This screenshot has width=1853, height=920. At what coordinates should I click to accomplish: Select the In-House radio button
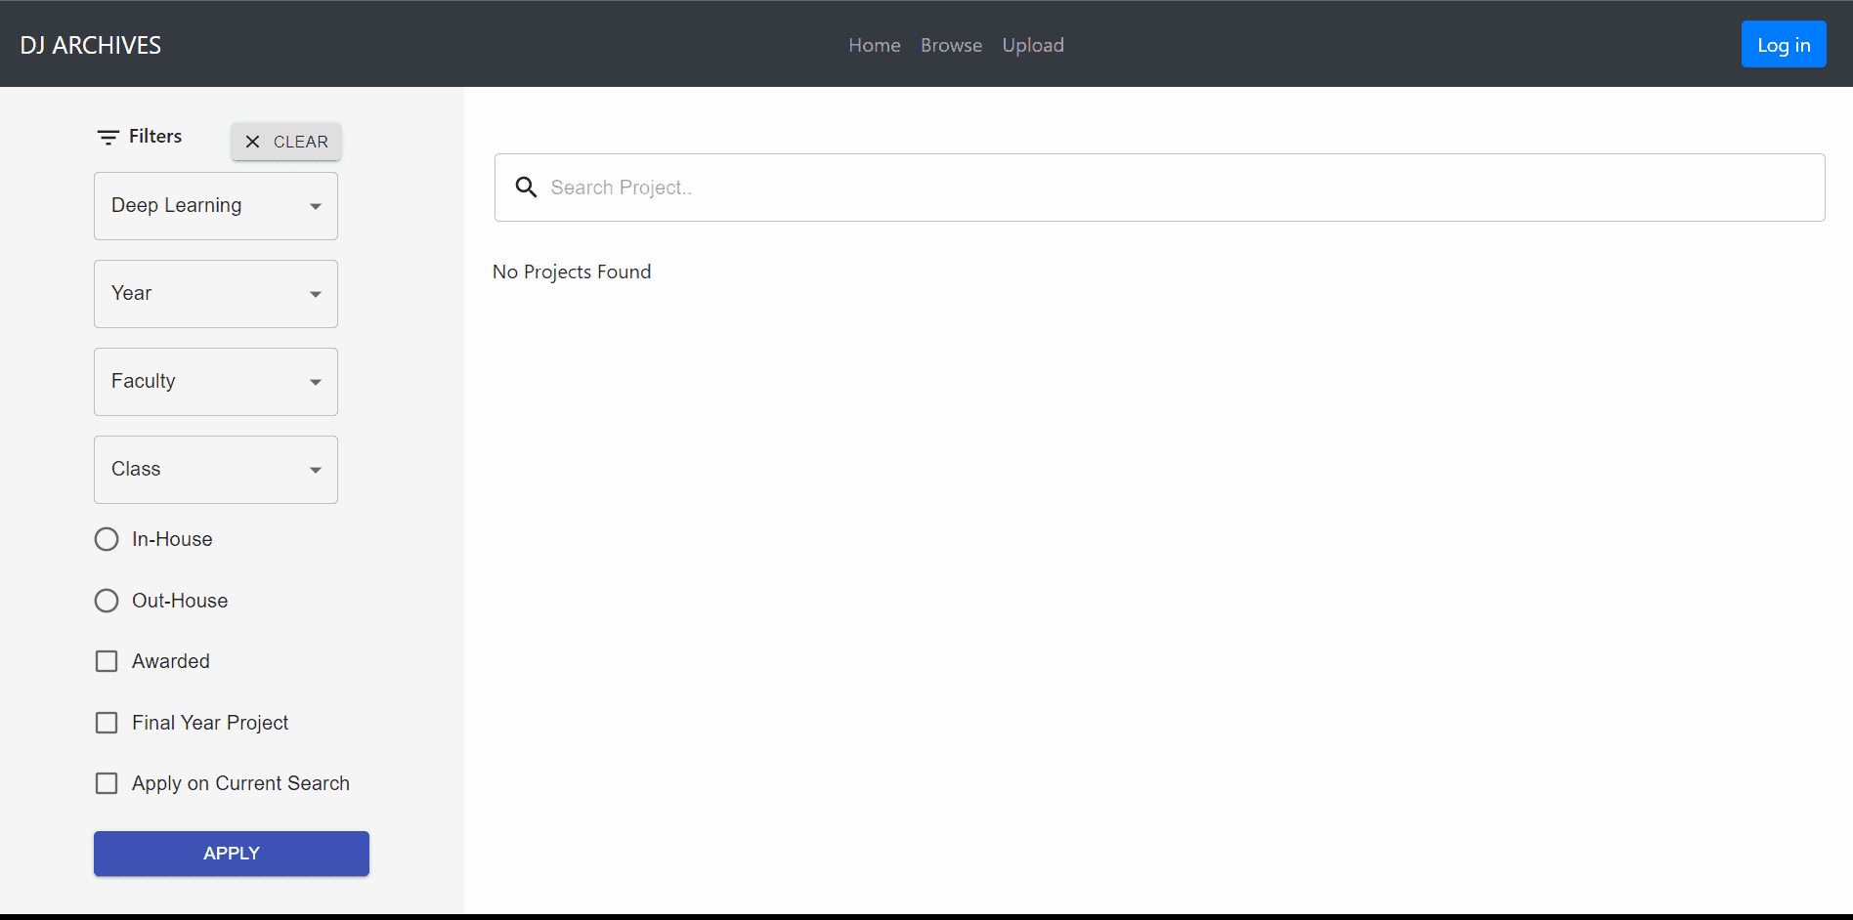pos(107,539)
